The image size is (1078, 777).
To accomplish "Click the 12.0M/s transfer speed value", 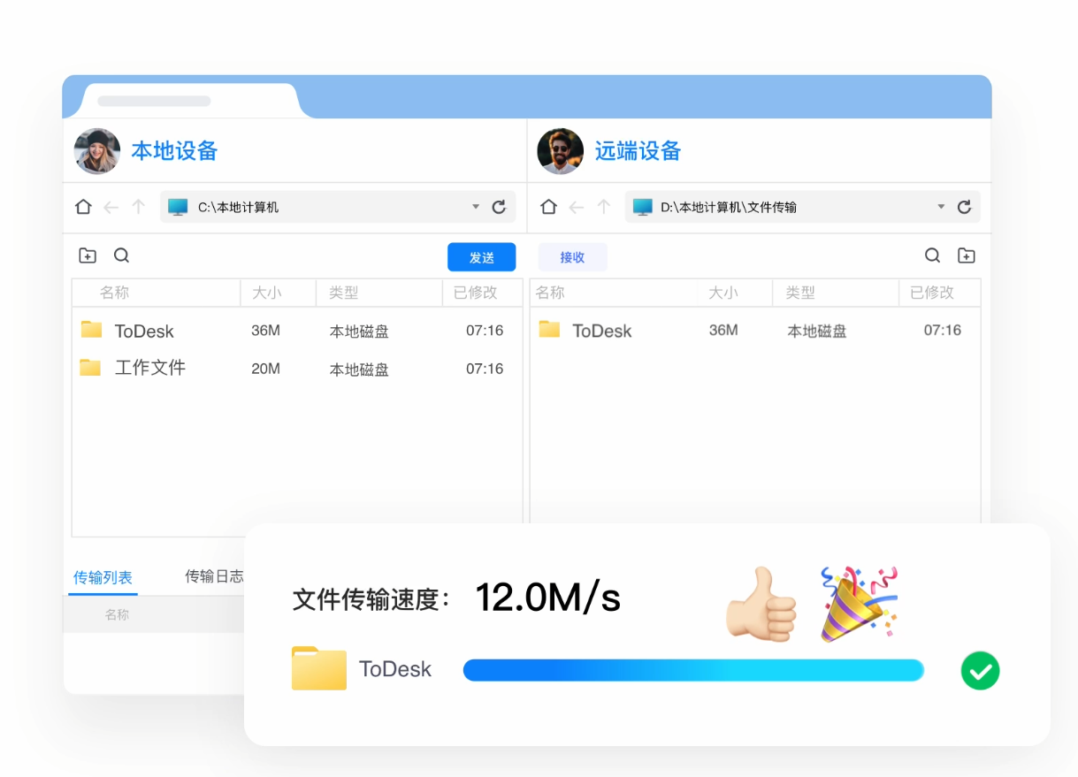I will click(548, 598).
